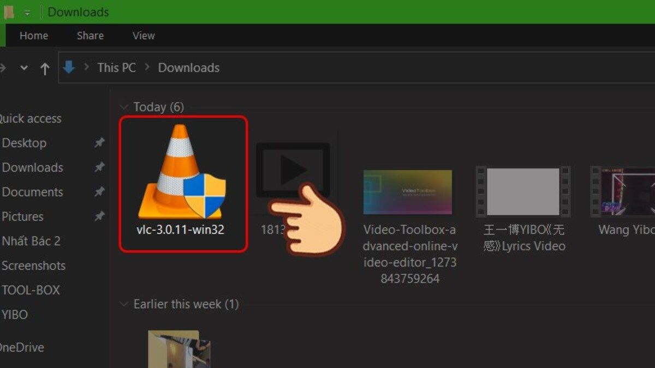Open the YIBO folder in the sidebar
Viewport: 655px width, 368px height.
[x=15, y=315]
